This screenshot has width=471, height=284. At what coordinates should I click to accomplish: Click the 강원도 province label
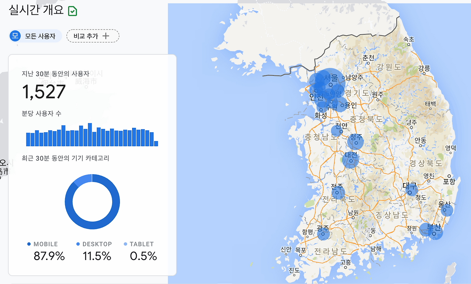(389, 67)
